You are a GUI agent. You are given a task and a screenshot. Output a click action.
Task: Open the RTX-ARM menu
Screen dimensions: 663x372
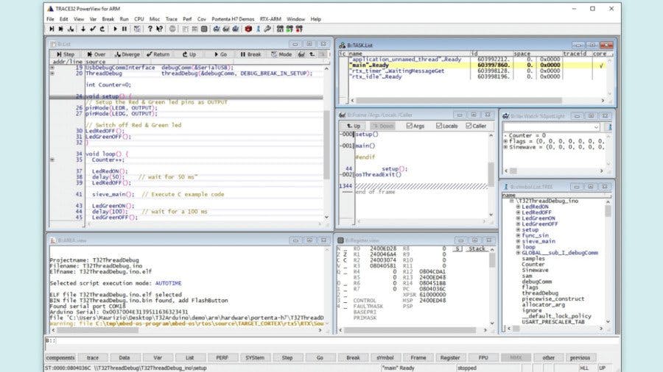pyautogui.click(x=270, y=19)
